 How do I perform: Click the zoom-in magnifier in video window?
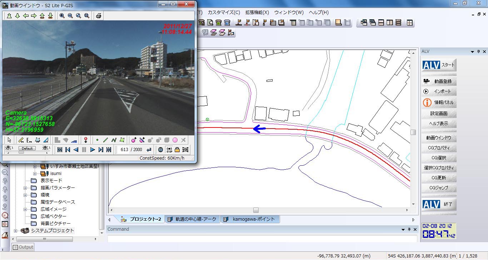62,16
